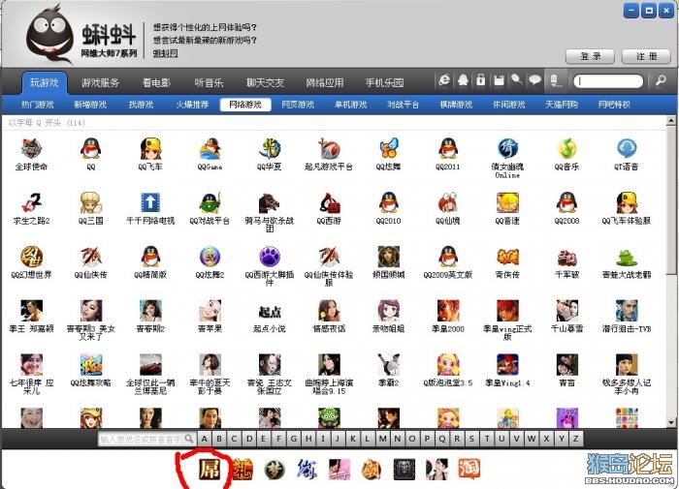Select the 网页游戏 category
679x489 pixels.
pyautogui.click(x=298, y=105)
